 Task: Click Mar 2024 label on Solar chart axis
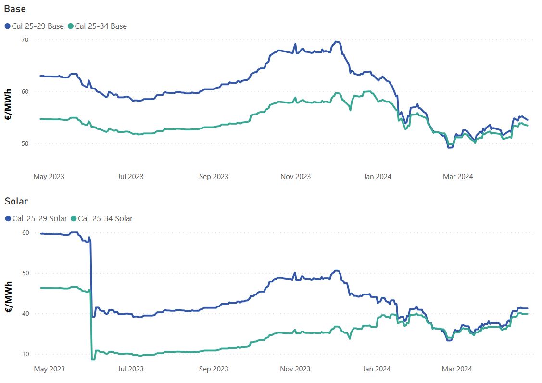point(457,369)
